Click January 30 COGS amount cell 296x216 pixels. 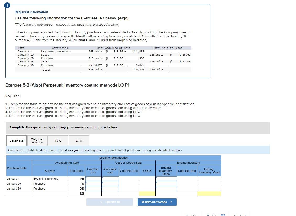click(147, 189)
